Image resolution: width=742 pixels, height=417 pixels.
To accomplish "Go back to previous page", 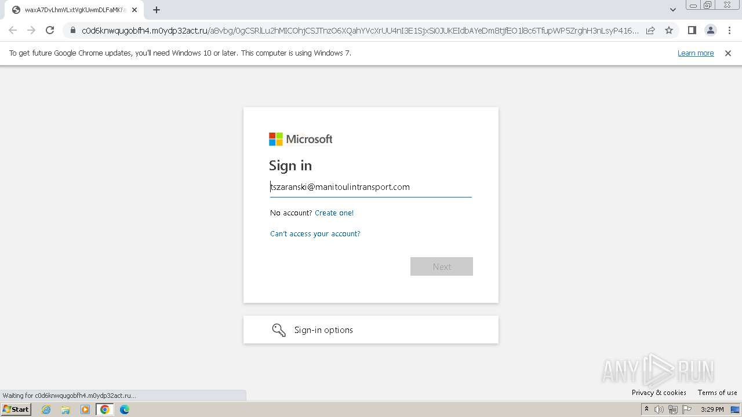I will (13, 30).
